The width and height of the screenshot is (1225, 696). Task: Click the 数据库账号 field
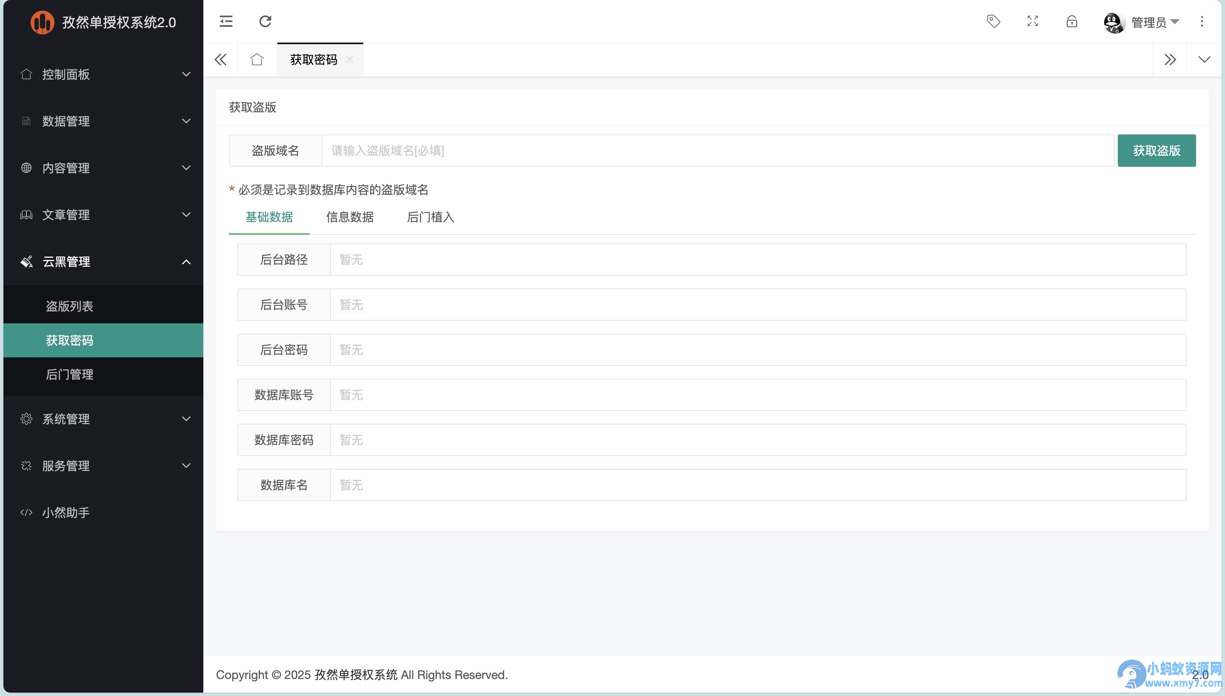coord(758,395)
